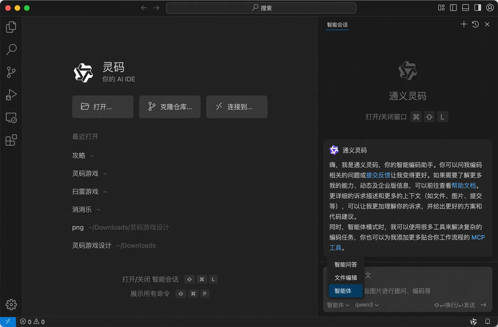498x327 pixels.
Task: Open the Search view in activity bar
Action: pos(11,49)
